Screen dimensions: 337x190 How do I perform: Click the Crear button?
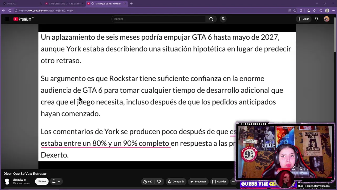point(303,19)
